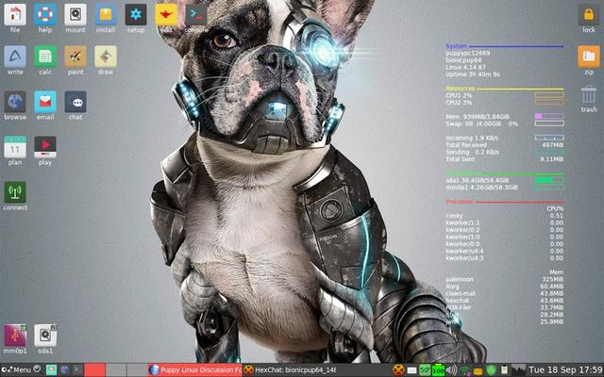Click the 'Linux 4.14.67' kernel text

[465, 67]
